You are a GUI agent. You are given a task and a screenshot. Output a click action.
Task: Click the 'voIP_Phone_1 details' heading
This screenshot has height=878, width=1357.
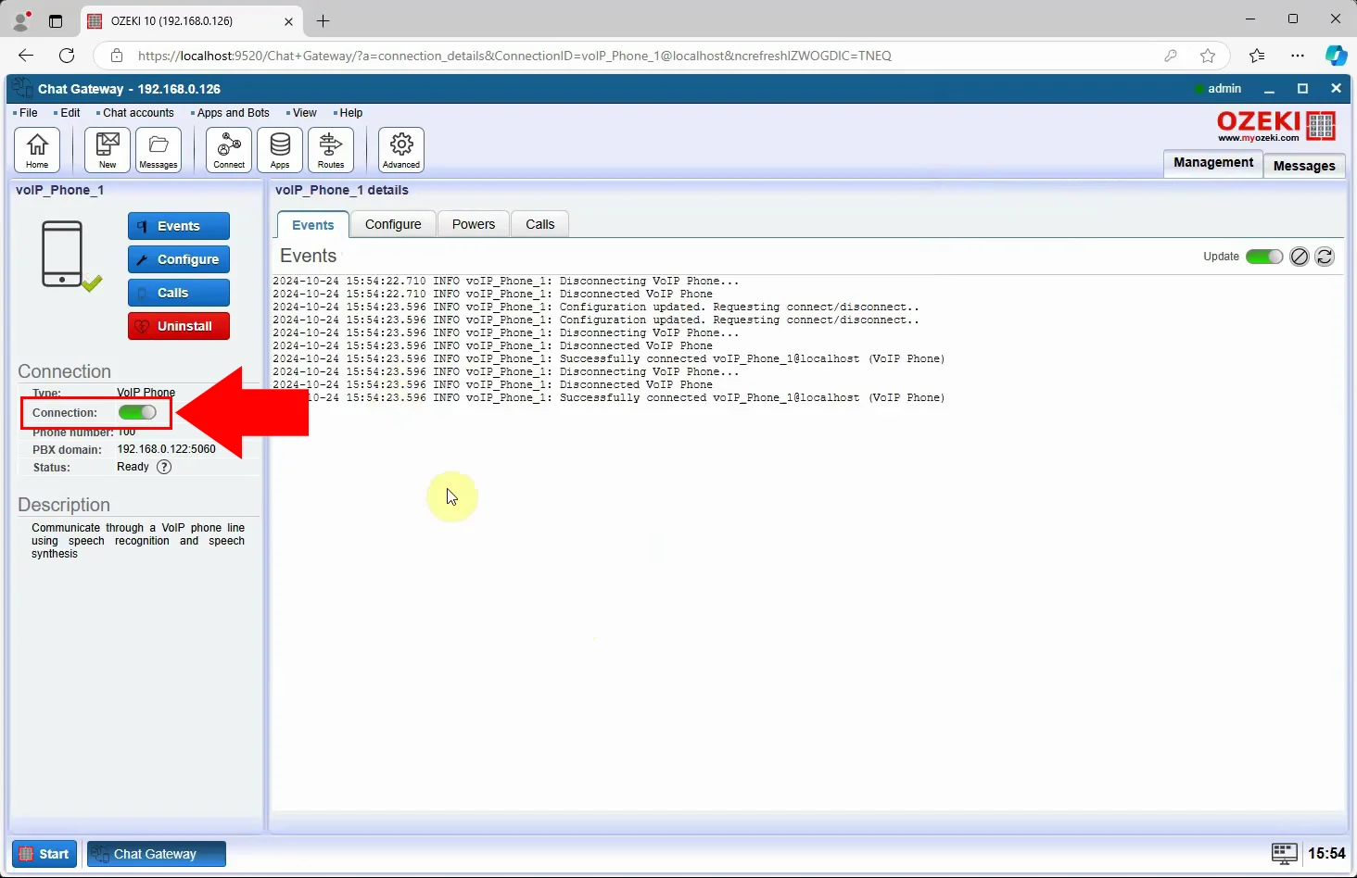[342, 190]
